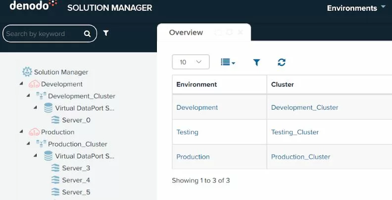Sort by Cluster column header
The width and height of the screenshot is (392, 200).
coord(282,84)
